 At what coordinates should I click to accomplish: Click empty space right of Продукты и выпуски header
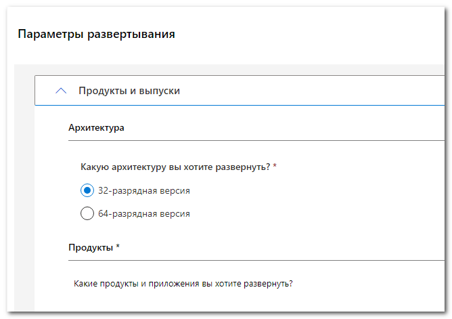pyautogui.click(x=311, y=91)
